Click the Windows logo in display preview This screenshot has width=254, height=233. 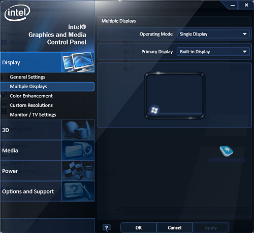point(154,110)
